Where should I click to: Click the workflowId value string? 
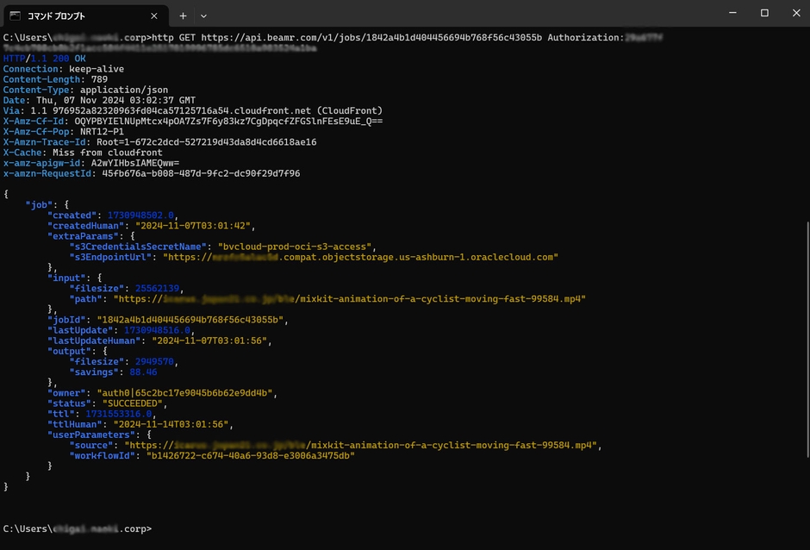coord(250,455)
